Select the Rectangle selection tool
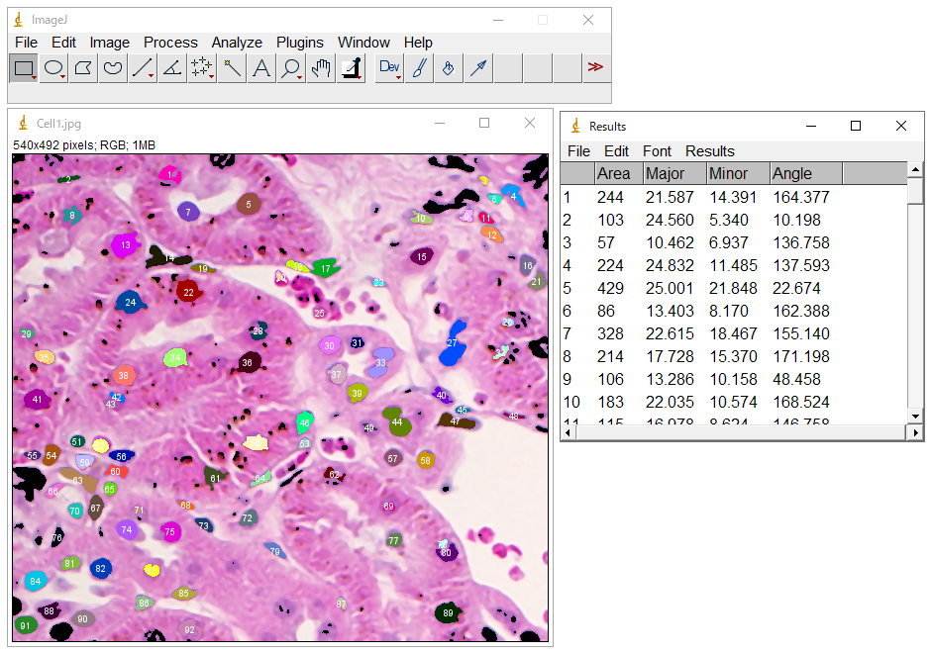 [x=24, y=68]
